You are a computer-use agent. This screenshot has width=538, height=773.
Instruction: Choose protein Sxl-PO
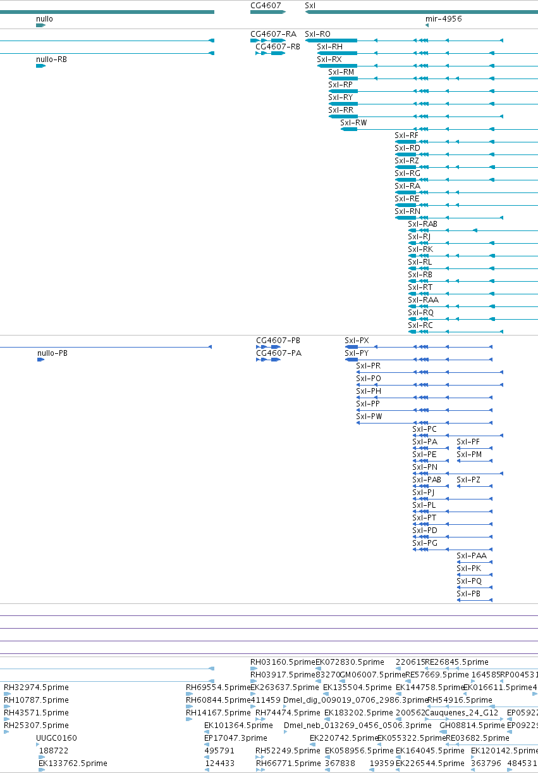tap(369, 379)
